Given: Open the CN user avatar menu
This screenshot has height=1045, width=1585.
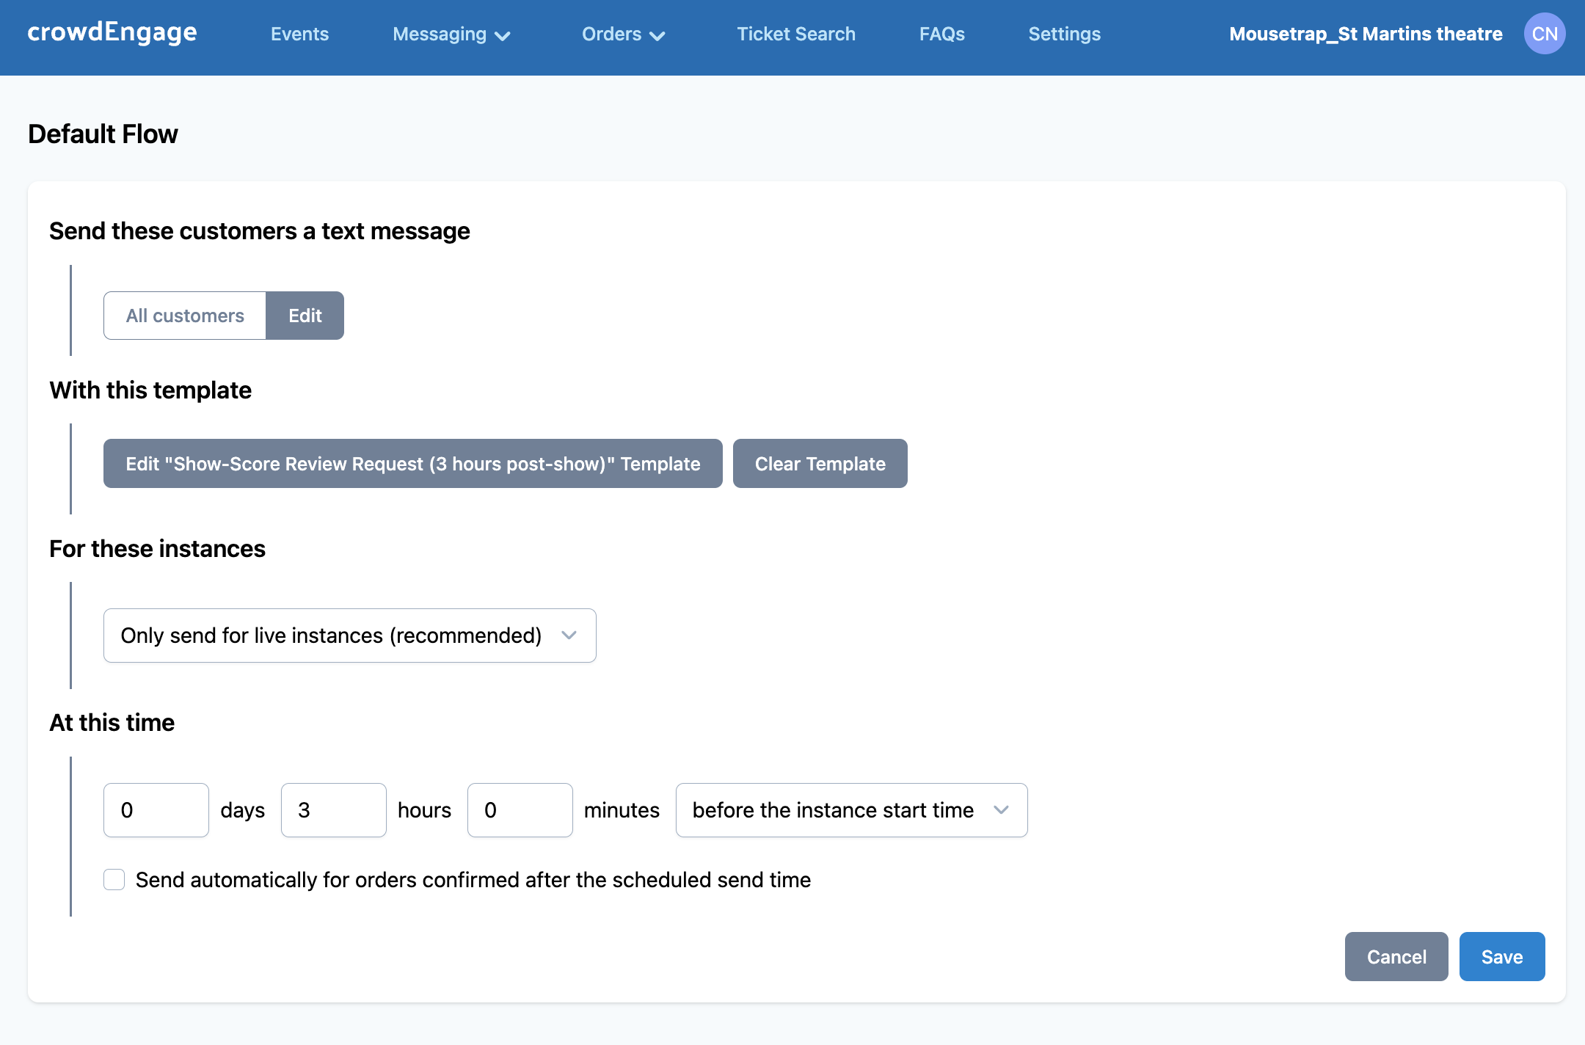Looking at the screenshot, I should coord(1544,34).
